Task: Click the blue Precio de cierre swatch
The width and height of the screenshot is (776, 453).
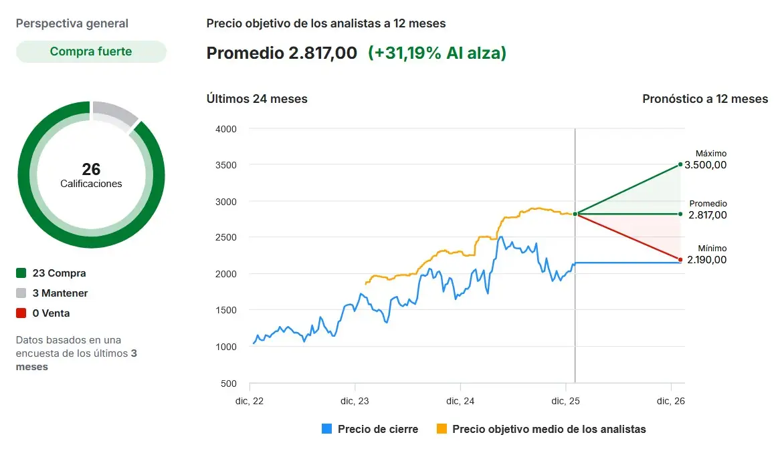Action: pos(326,429)
